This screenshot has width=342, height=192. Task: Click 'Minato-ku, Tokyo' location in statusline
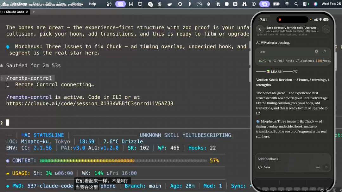pyautogui.click(x=46, y=141)
